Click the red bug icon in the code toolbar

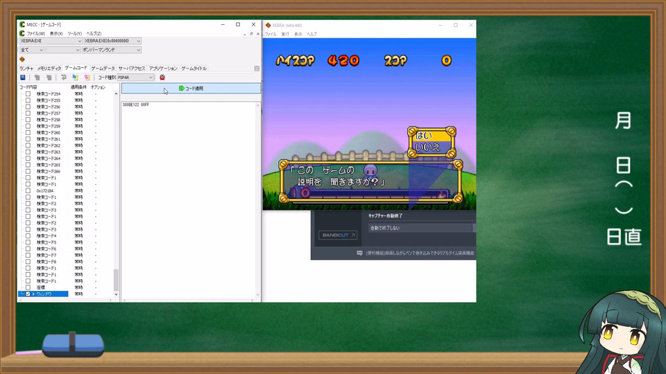[162, 78]
